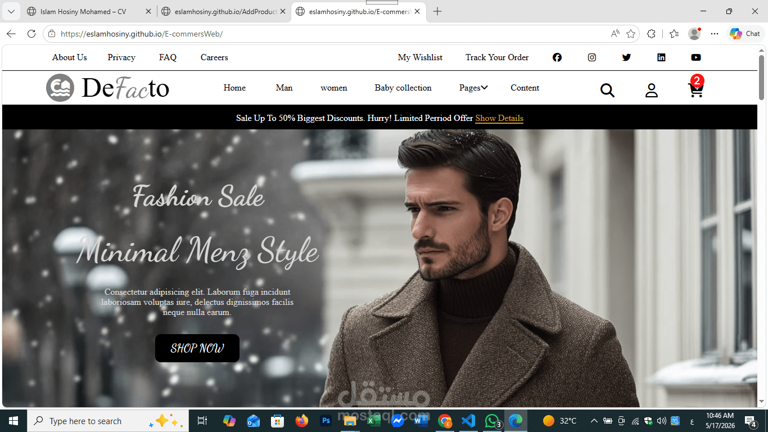Open the Man nav item
This screenshot has width=768, height=432.
[x=284, y=88]
